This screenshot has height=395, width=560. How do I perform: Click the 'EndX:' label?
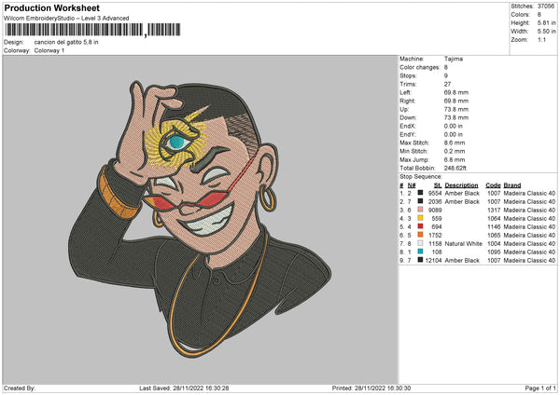coord(408,126)
